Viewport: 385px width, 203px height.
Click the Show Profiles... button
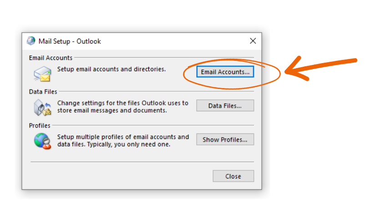pyautogui.click(x=225, y=139)
